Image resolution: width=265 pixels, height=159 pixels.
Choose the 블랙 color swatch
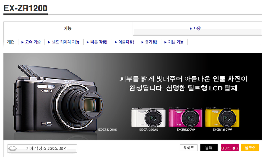pos(209,148)
